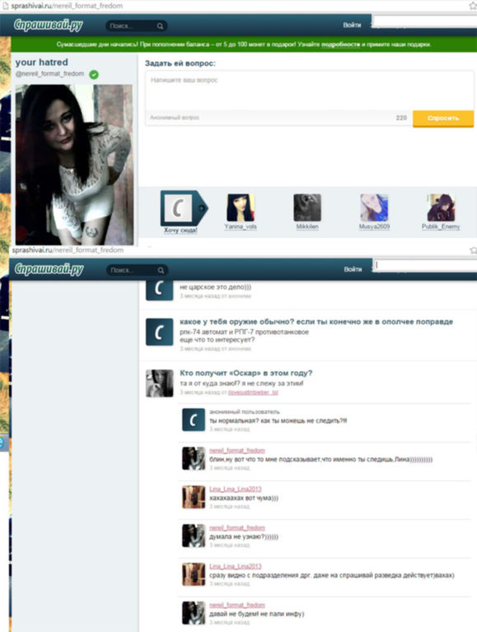Viewport: 477px width, 632px height.
Task: Open Publik_Enemy profile thumbnail
Action: 441,207
